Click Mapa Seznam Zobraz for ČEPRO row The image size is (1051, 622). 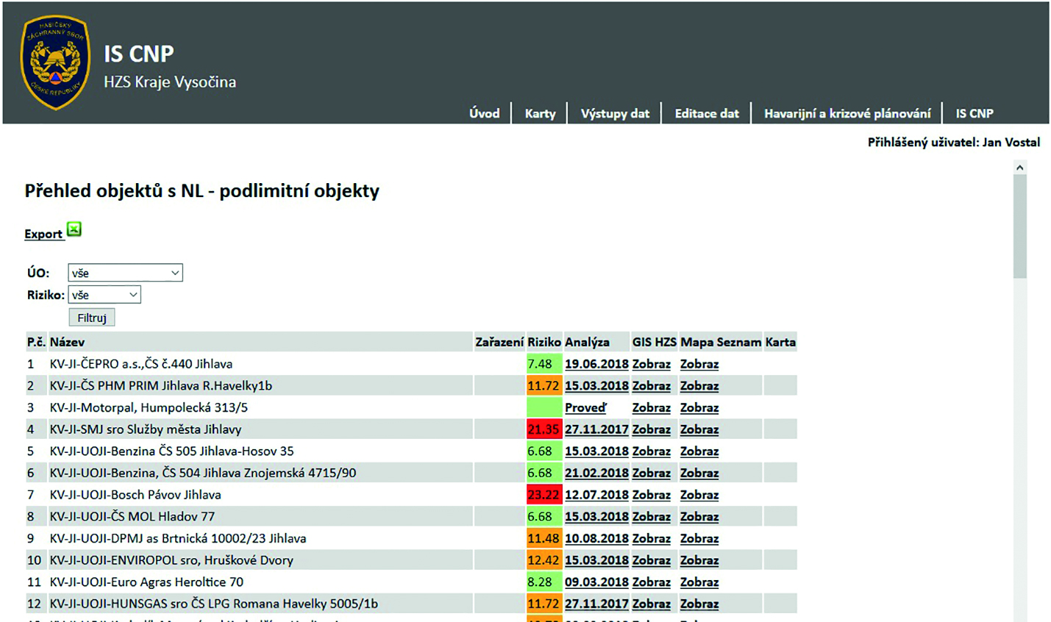pos(699,364)
